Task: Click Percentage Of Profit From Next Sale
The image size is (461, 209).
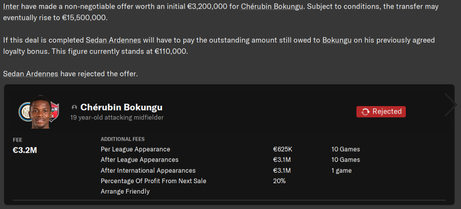Action: click(153, 181)
